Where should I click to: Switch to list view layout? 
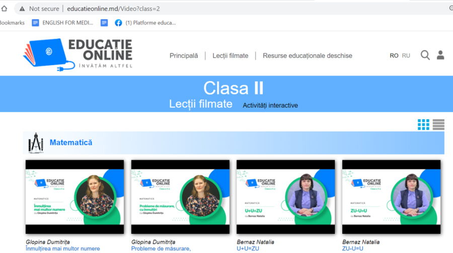[x=438, y=125]
